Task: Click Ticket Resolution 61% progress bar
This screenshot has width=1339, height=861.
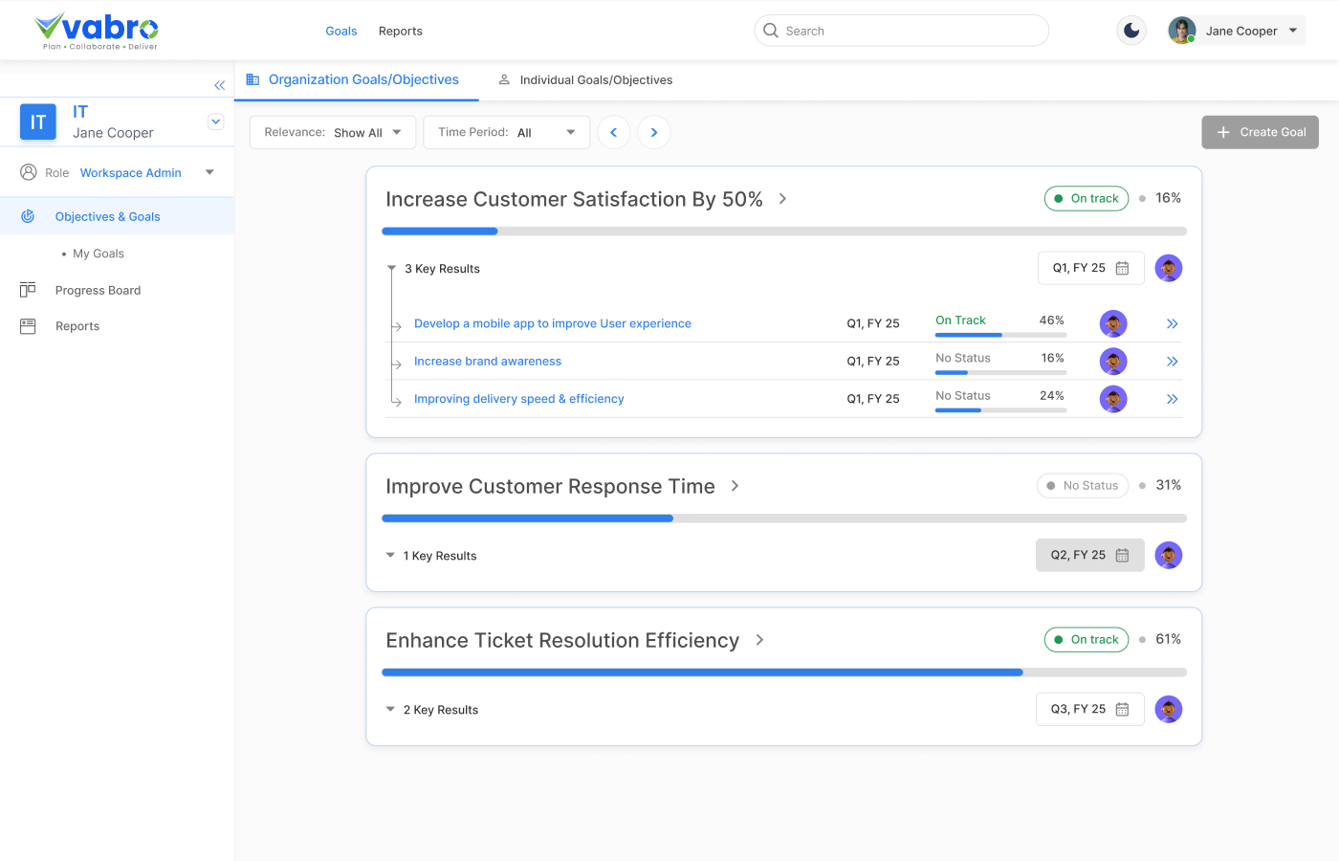Action: pyautogui.click(x=784, y=673)
